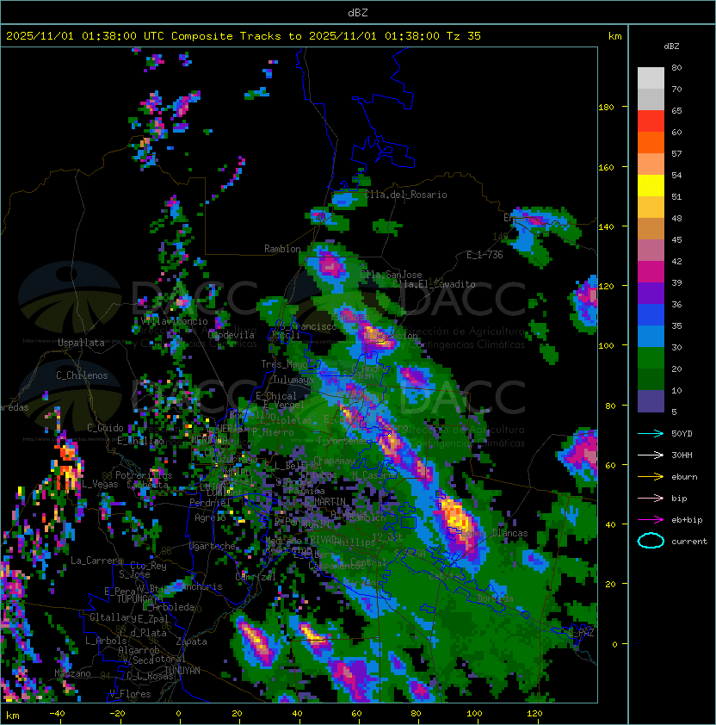Screen dimensions: 716x725
Task: Click the '50YD' legend label
Action: point(682,434)
